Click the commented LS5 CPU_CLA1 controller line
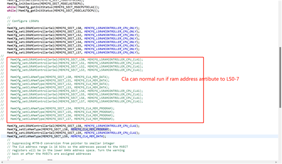The width and height of the screenshot is (282, 164). pyautogui.click(x=77, y=95)
